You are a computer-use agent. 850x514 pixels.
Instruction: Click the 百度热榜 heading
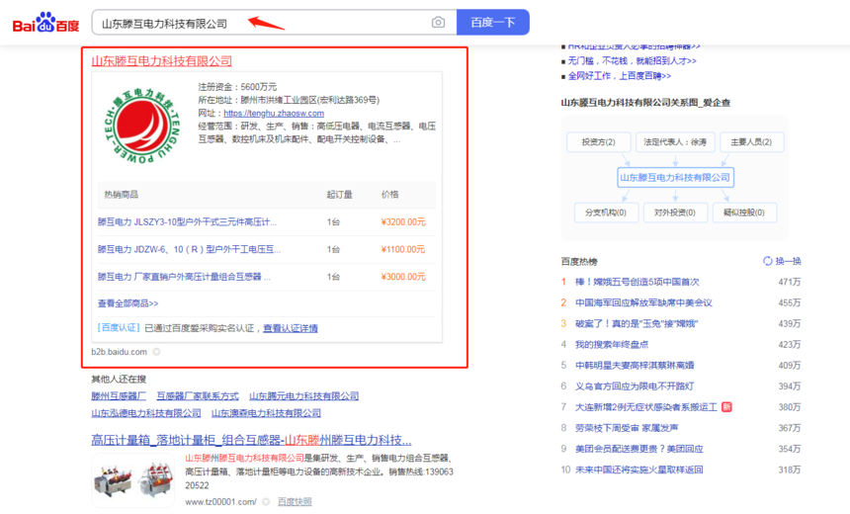[x=579, y=261]
